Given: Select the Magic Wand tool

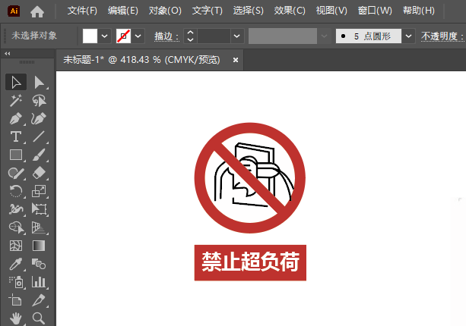Looking at the screenshot, I should coord(16,101).
